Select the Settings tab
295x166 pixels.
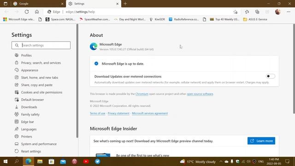coord(94,4)
